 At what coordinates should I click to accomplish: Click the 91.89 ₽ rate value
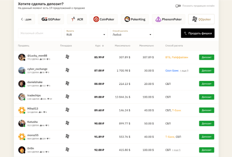(99, 137)
